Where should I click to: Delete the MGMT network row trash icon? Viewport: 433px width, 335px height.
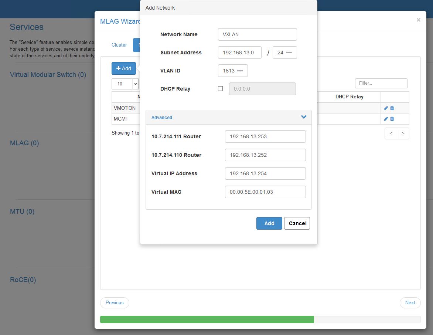tap(392, 119)
